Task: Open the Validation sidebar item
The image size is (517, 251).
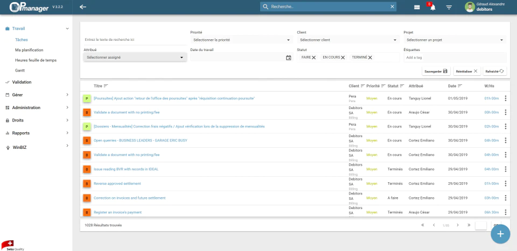Action: click(22, 82)
